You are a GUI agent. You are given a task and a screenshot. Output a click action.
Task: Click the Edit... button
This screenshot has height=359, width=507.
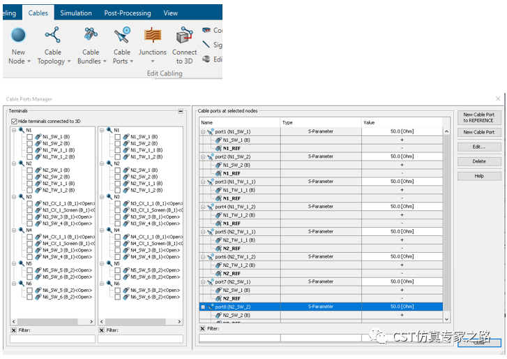[479, 147]
